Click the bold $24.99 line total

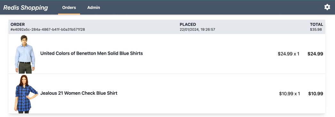315,54
